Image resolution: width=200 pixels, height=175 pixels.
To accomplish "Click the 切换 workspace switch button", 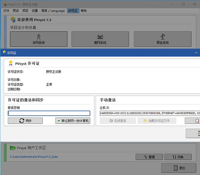I will pyautogui.click(x=177, y=157).
